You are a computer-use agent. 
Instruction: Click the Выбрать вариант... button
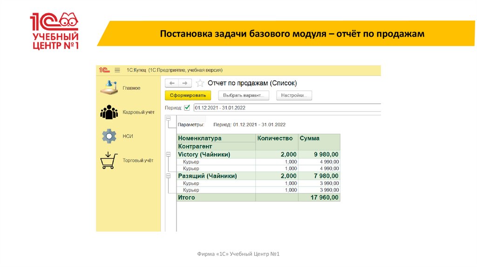click(x=243, y=95)
